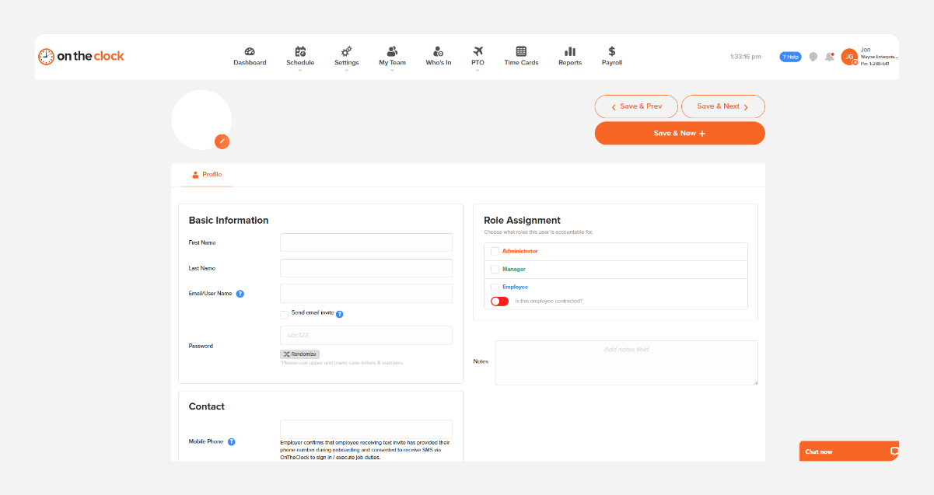
Task: Expand the Schedule menu dropdown
Action: pyautogui.click(x=300, y=71)
